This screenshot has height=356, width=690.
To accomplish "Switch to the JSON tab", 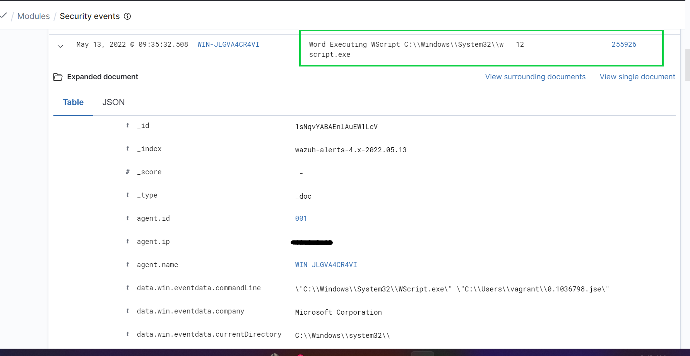I will click(x=113, y=102).
